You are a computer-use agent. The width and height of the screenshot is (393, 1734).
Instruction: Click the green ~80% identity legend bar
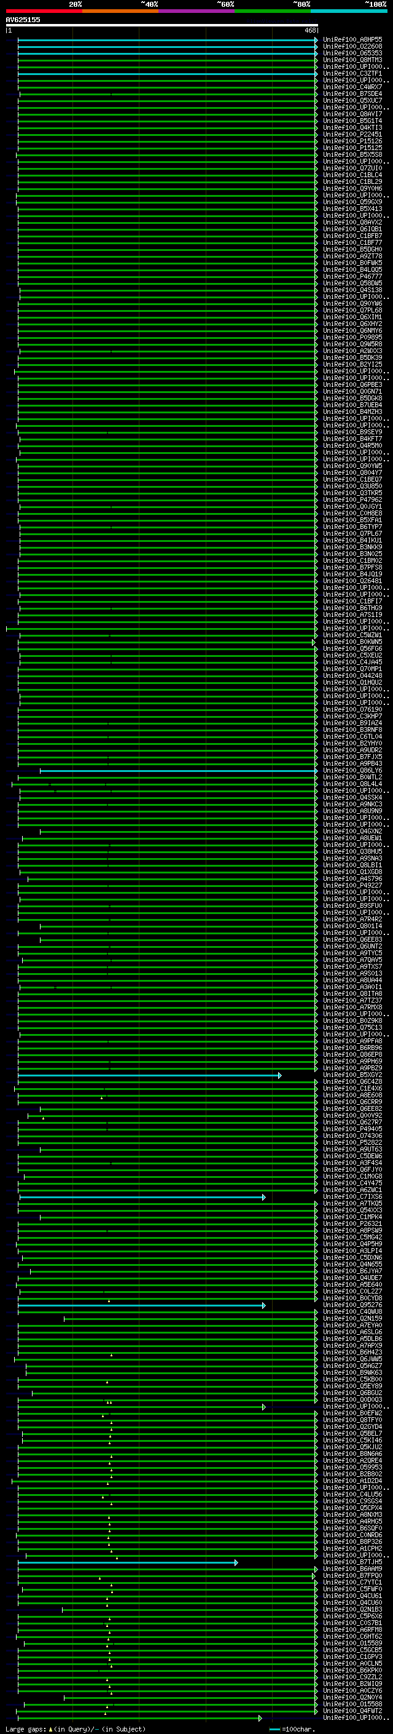[x=273, y=11]
